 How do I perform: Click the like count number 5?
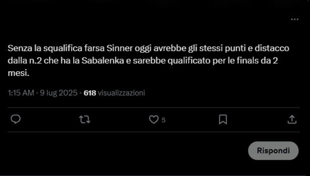163,120
